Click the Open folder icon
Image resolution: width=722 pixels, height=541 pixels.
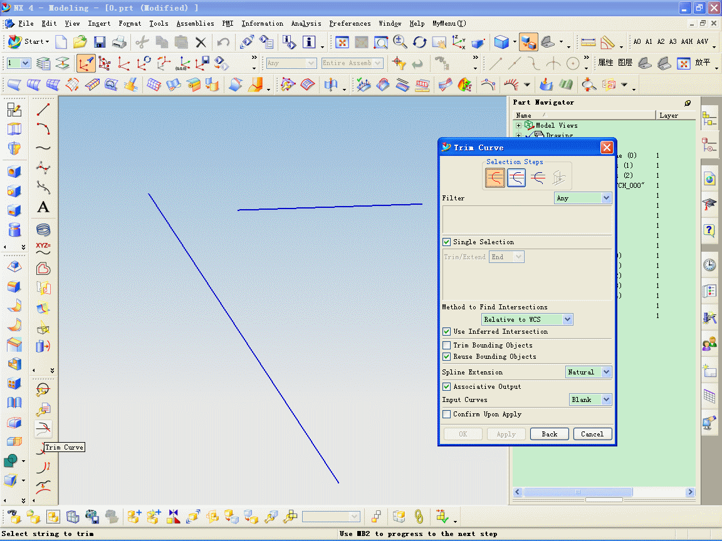(80, 43)
